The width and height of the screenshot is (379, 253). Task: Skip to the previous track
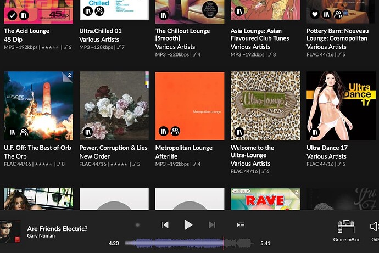pyautogui.click(x=165, y=225)
